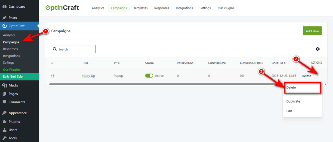The width and height of the screenshot is (333, 142).
Task: Toggle the Hurry Up campaign Active switch
Action: coord(149,76)
